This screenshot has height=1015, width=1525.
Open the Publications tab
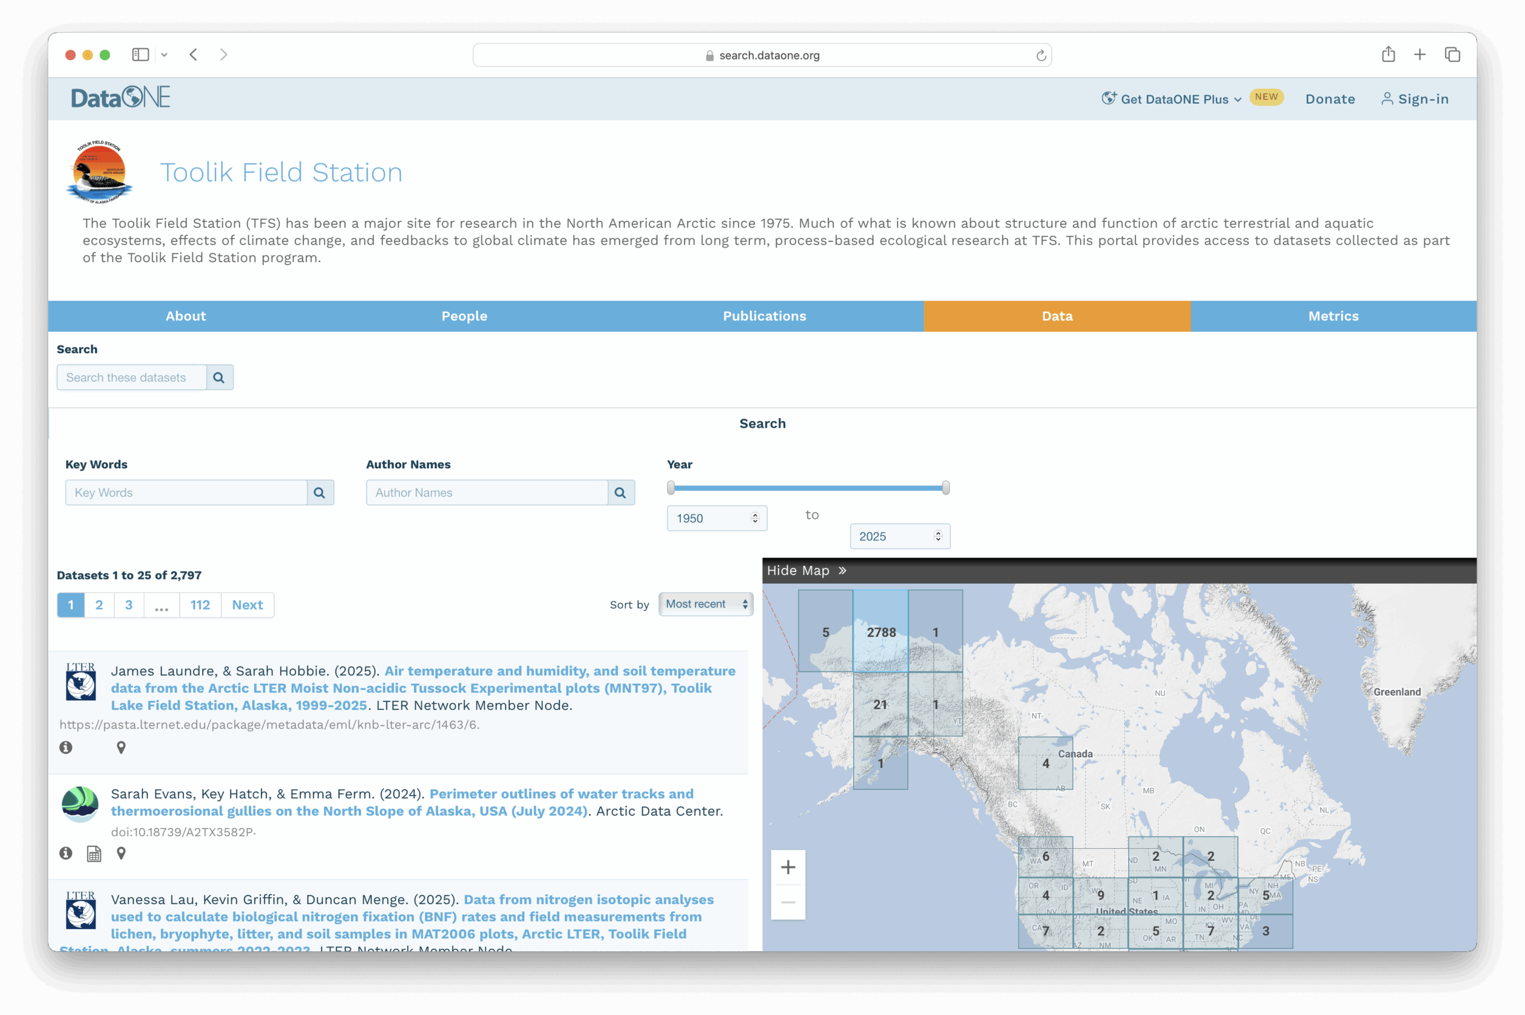coord(764,316)
